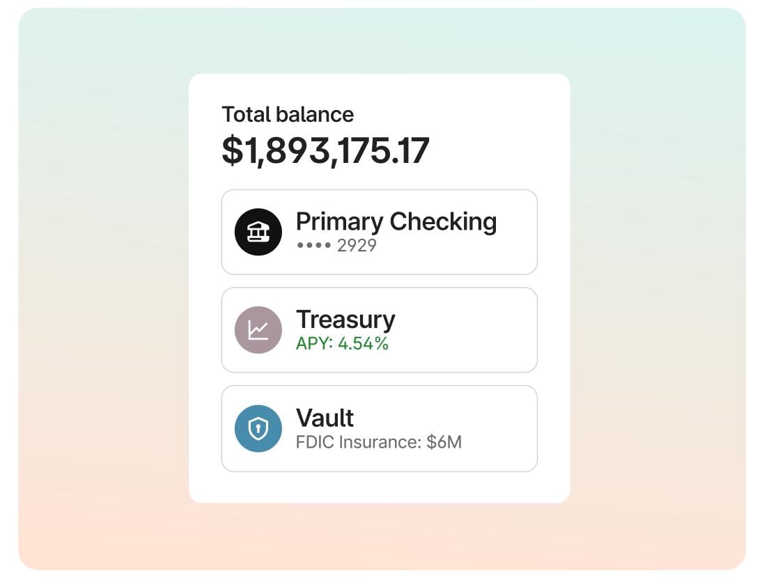Click the APY: 4.54% rate label
Screen dimensions: 762x582
click(x=342, y=343)
